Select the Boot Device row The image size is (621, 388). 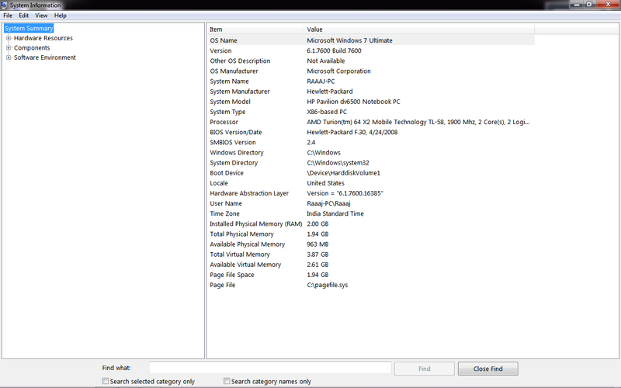click(371, 173)
